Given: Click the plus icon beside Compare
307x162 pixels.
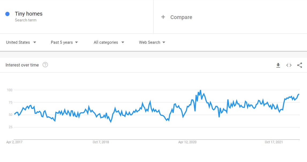Looking at the screenshot, I should point(163,17).
